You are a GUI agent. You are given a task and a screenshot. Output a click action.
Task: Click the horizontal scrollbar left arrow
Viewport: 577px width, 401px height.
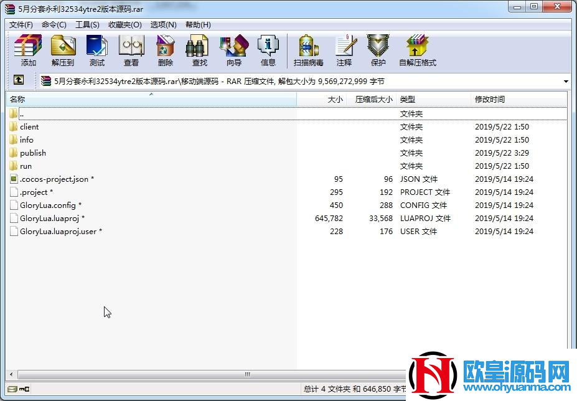point(11,374)
